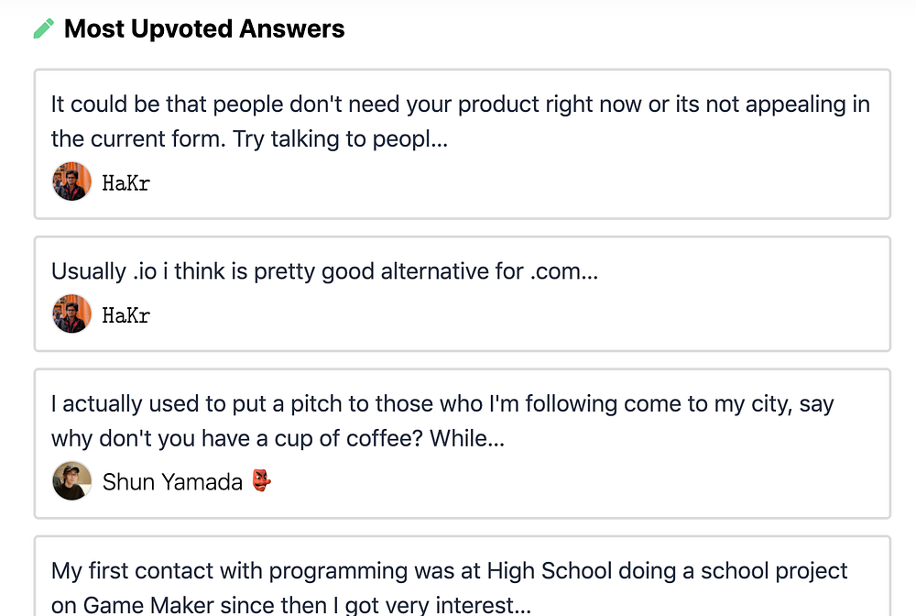
Task: Visit HaKr's username under the product answer
Action: [126, 183]
